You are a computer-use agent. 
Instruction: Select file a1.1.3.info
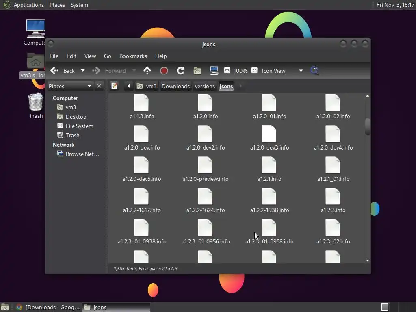tap(142, 107)
